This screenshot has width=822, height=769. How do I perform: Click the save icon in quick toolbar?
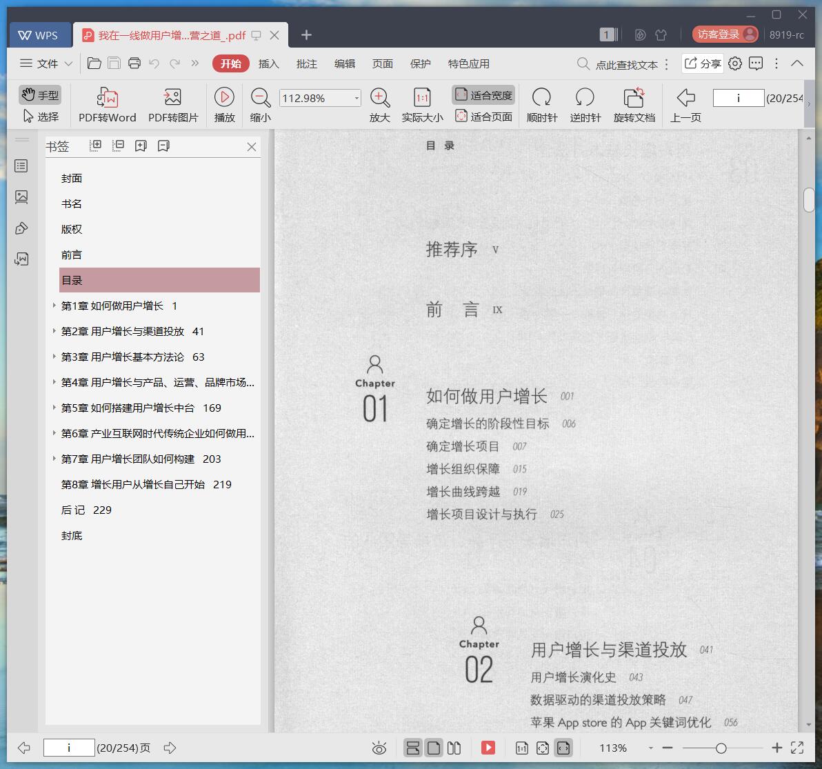tap(114, 63)
